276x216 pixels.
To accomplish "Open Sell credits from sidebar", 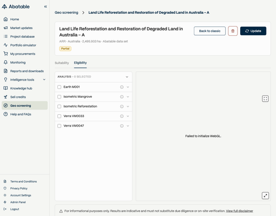I will pyautogui.click(x=25, y=97).
